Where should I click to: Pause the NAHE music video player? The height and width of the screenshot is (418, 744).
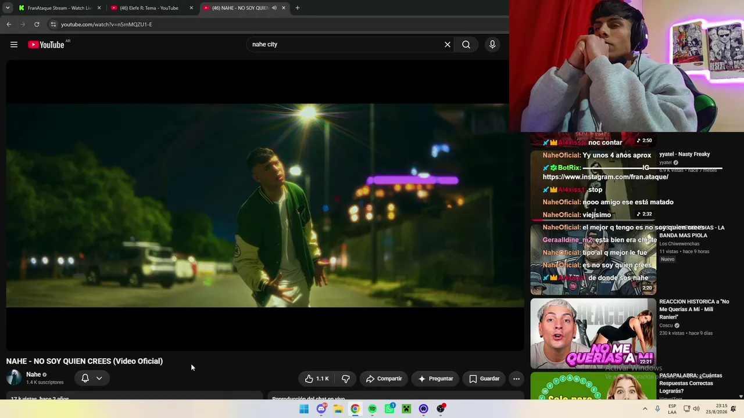[265, 206]
